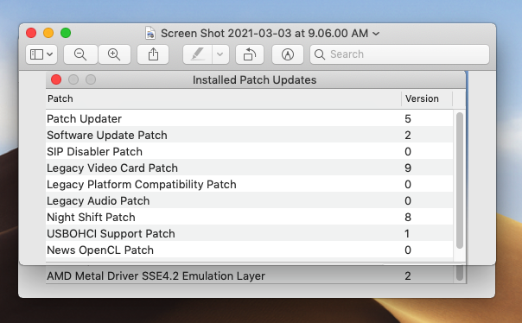Image resolution: width=522 pixels, height=323 pixels.
Task: Close the Installed Patch Updates window
Action: [x=56, y=79]
